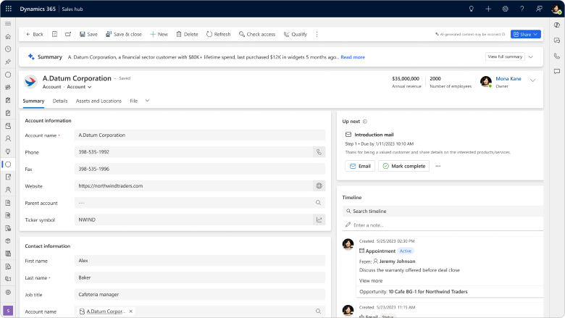Viewport: 565px width, 318px height.
Task: Click the Fax number field
Action: tap(200, 169)
